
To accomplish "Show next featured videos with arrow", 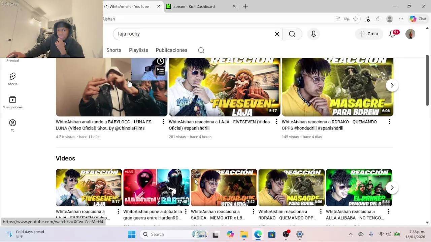I will pyautogui.click(x=392, y=85).
